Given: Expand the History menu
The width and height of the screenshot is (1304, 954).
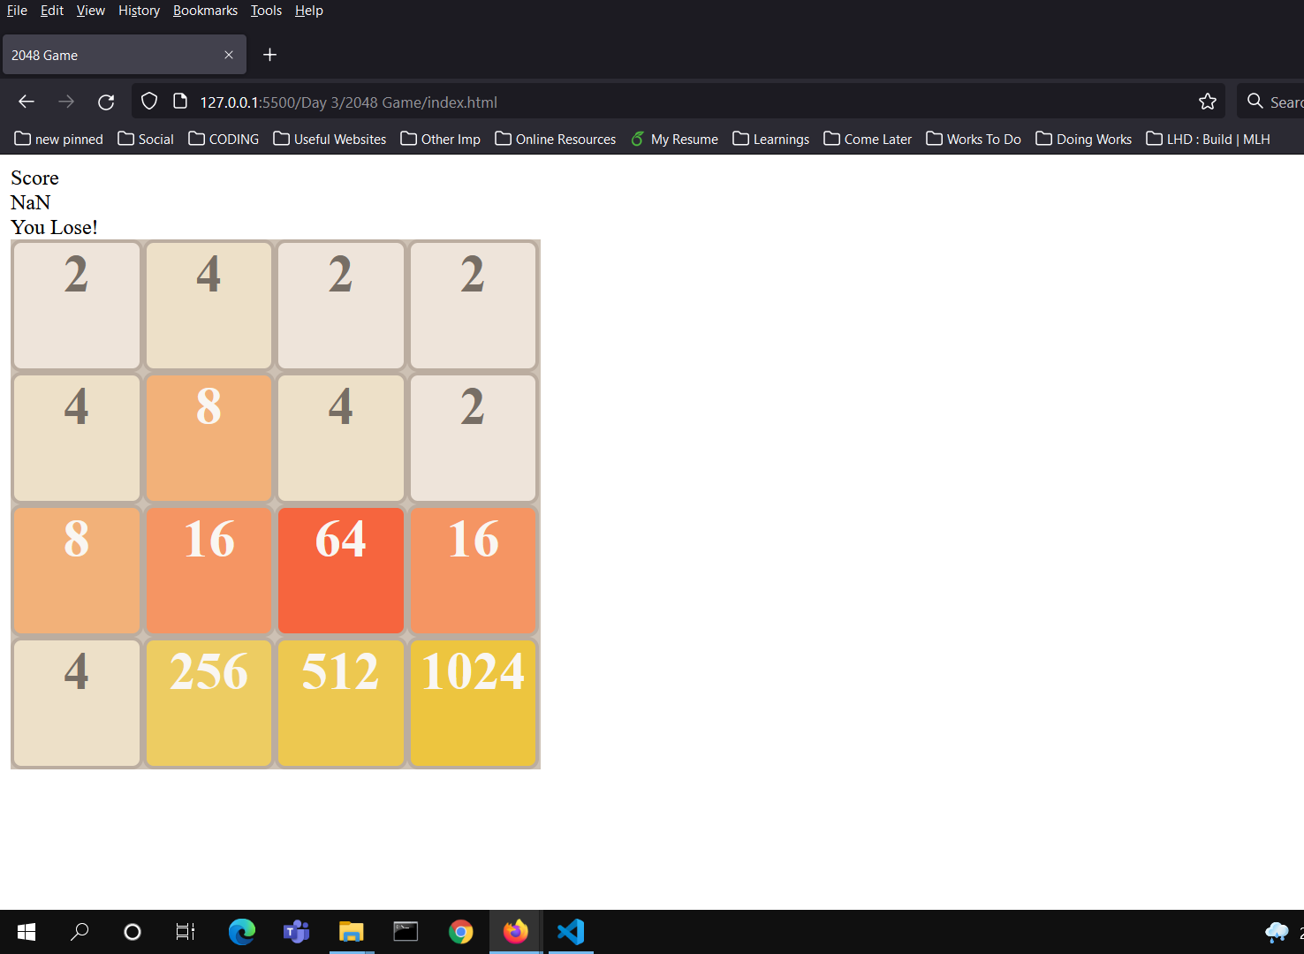Looking at the screenshot, I should coord(139,10).
